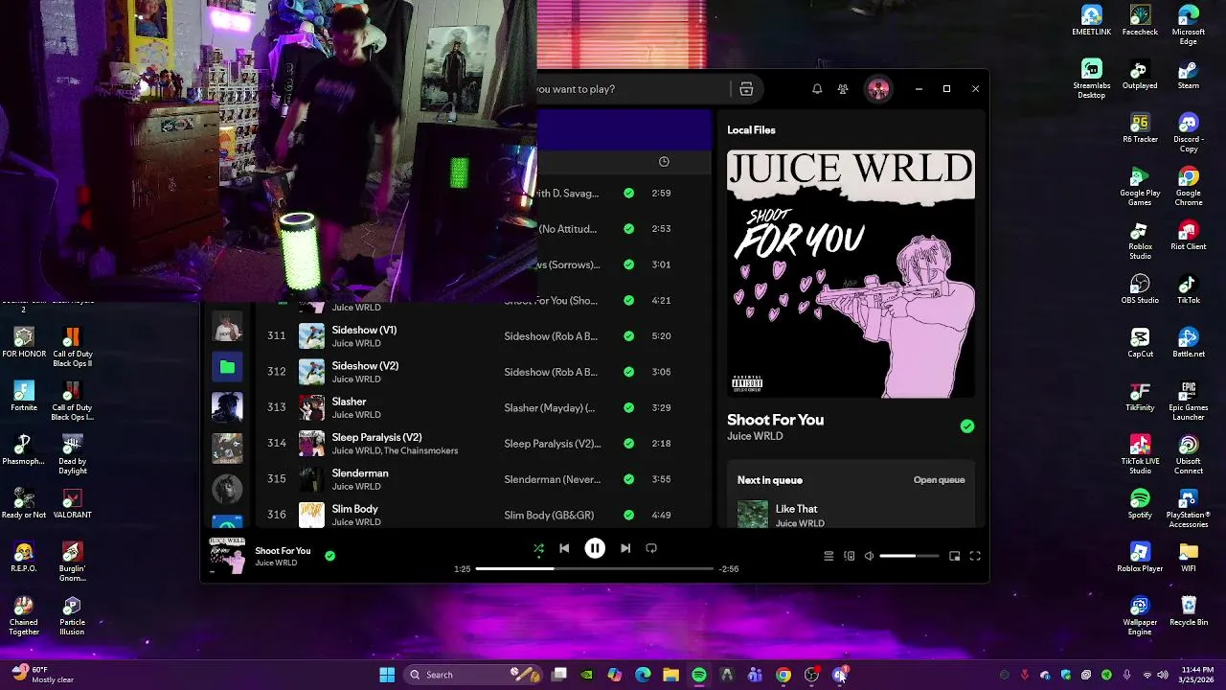Open Spotify miniplayer
This screenshot has width=1226, height=690.
(x=955, y=556)
